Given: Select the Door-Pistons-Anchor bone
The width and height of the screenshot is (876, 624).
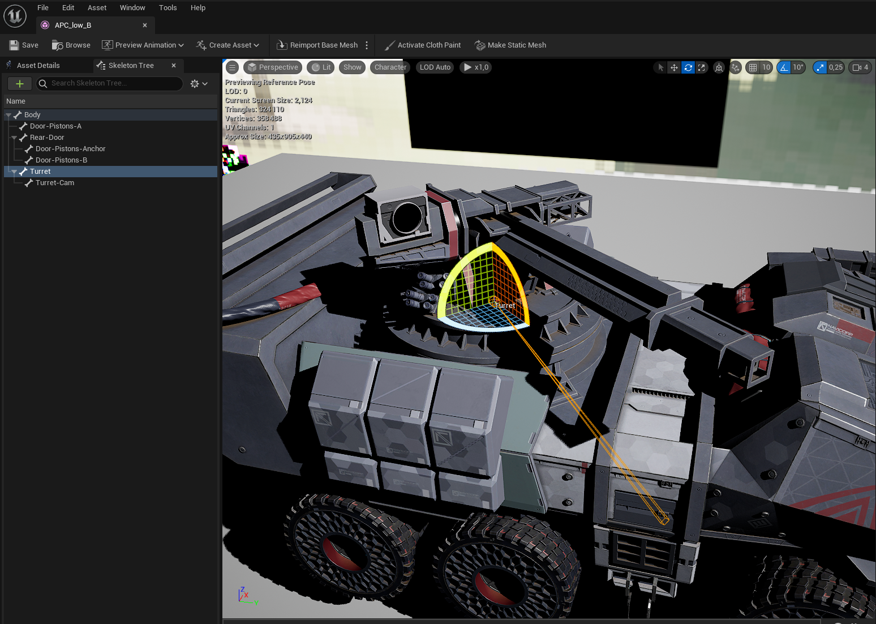Looking at the screenshot, I should point(111,149).
